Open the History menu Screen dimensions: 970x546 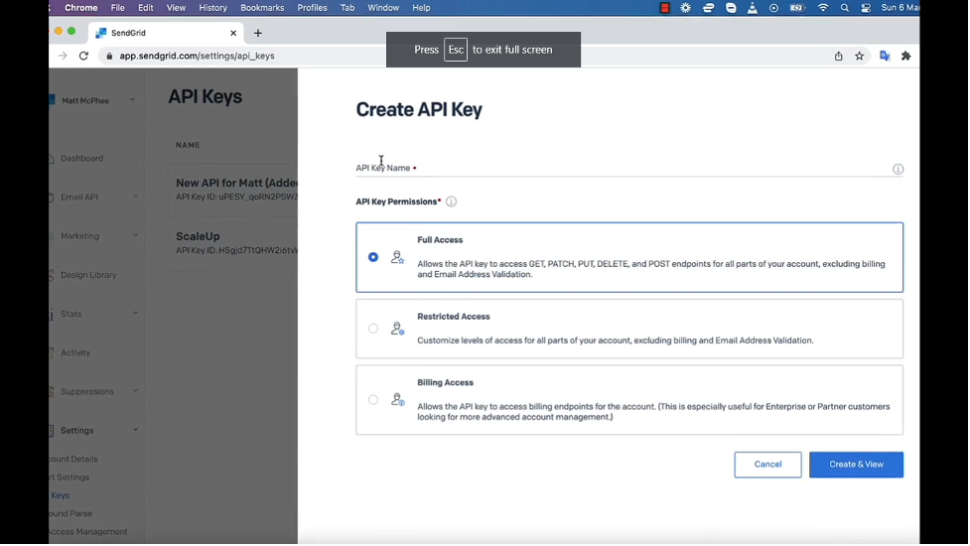tap(212, 7)
